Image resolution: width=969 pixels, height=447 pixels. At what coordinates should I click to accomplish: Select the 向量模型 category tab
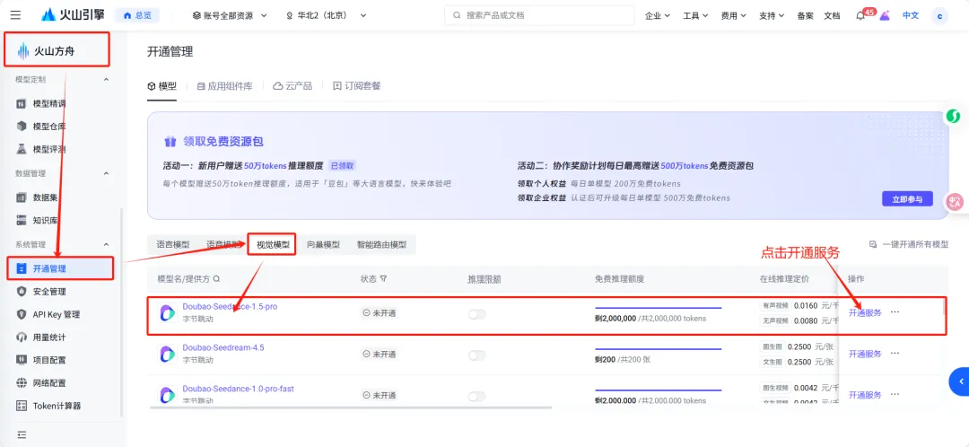click(x=323, y=244)
